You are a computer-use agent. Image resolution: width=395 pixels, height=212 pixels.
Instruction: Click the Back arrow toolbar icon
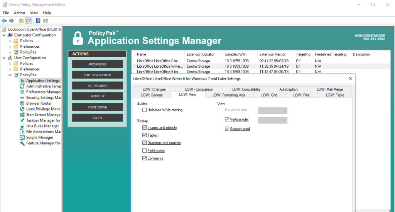(4, 21)
